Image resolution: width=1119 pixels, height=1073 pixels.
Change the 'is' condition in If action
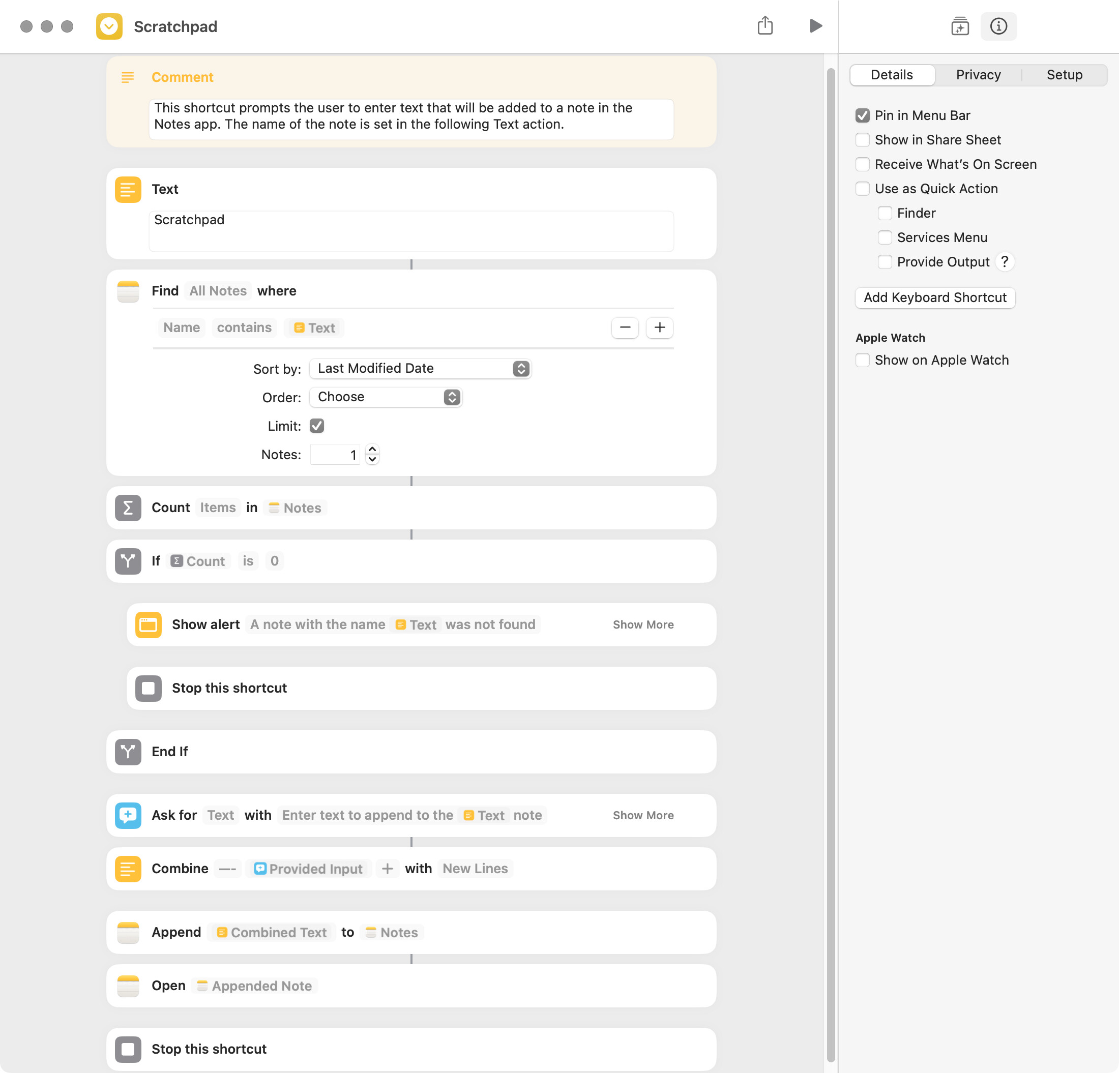point(248,561)
